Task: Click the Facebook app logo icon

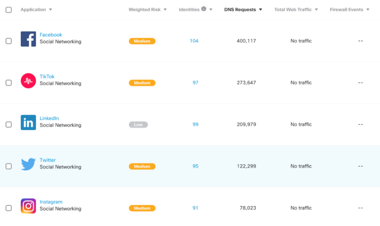Action: [x=28, y=39]
